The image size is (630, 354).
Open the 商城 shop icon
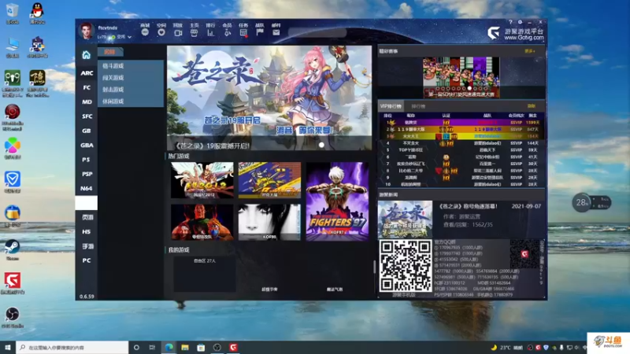click(x=145, y=32)
